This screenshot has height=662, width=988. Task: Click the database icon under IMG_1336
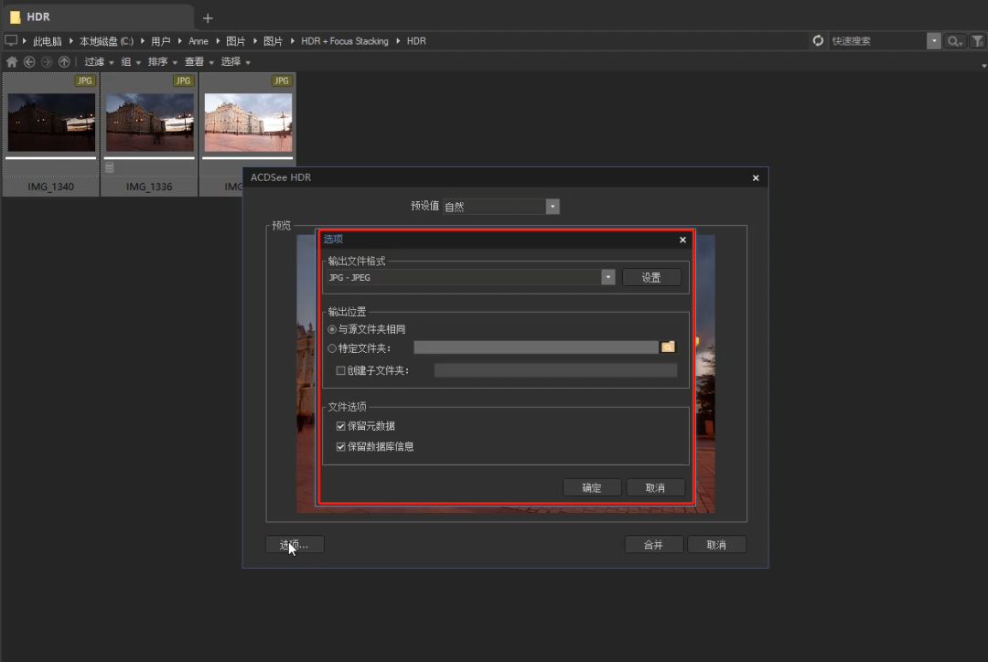tap(110, 167)
